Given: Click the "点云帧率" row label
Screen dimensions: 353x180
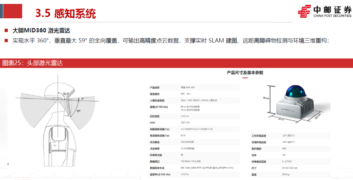Looking at the screenshot, I should [155, 149].
